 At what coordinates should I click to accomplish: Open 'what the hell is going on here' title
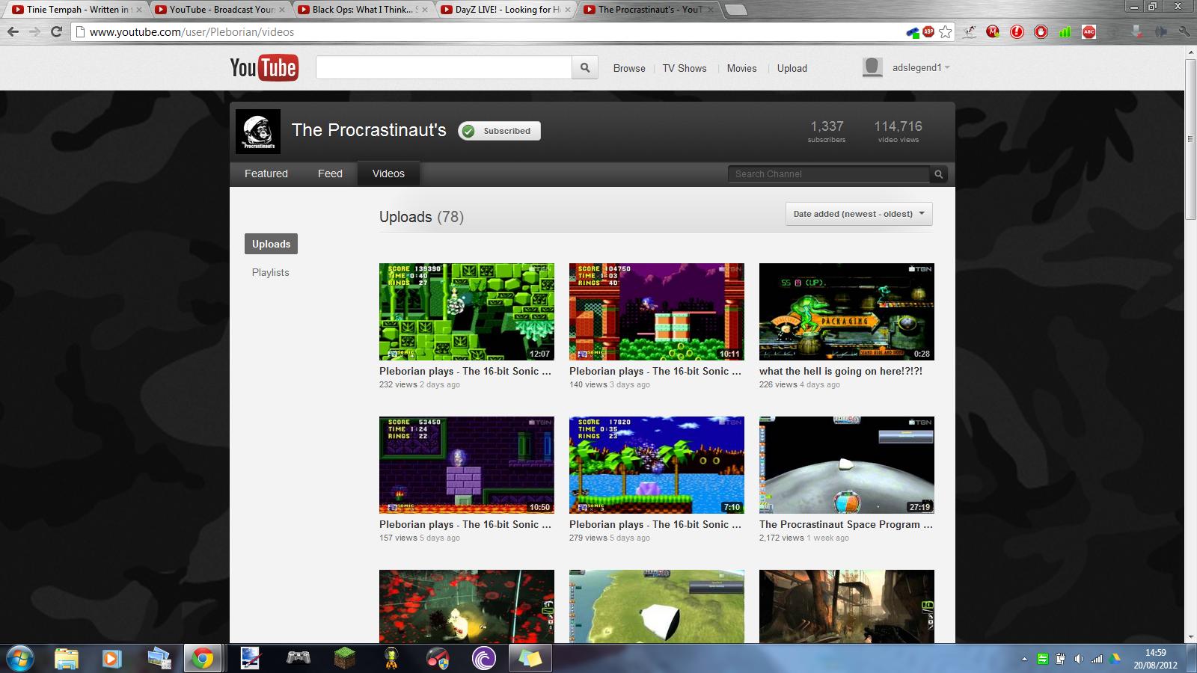[841, 371]
